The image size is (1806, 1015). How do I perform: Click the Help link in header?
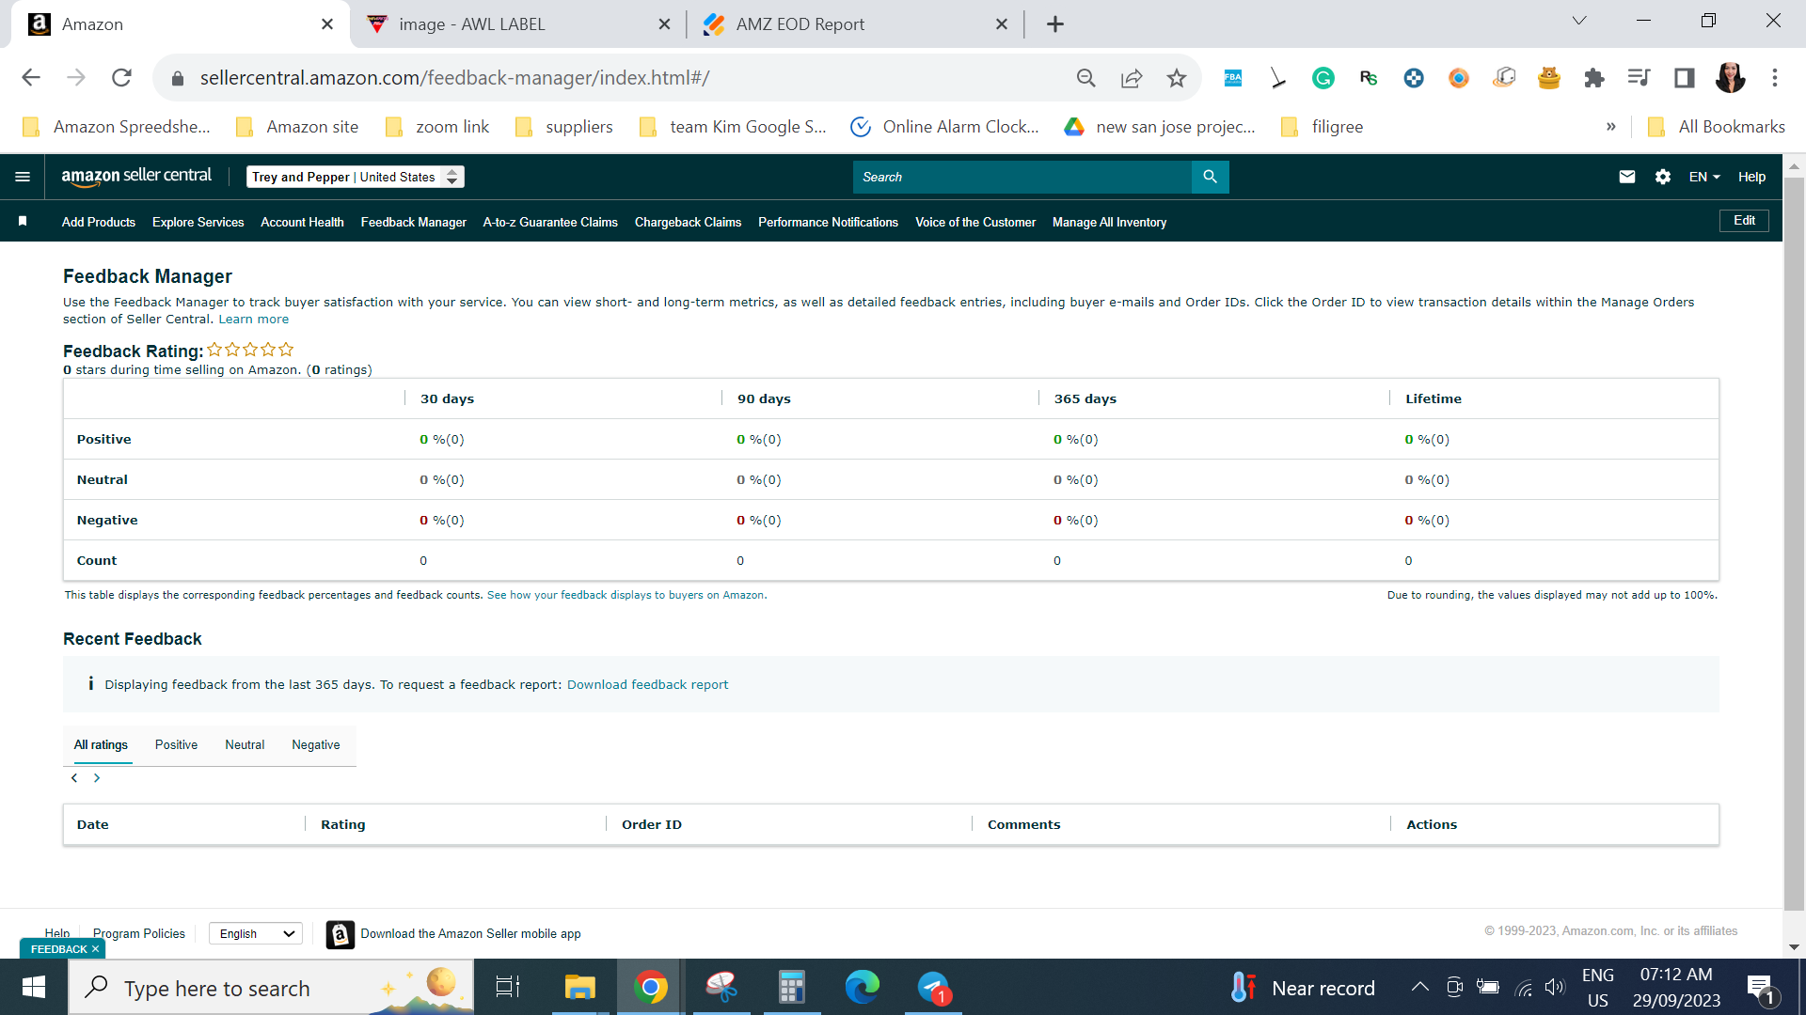1751,177
